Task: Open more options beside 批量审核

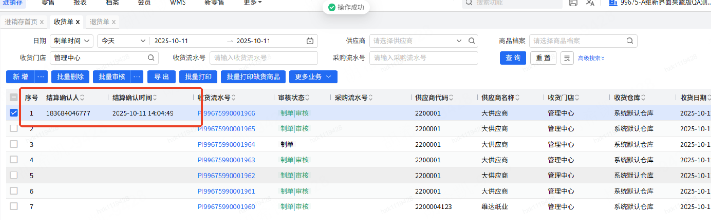Action: 137,77
